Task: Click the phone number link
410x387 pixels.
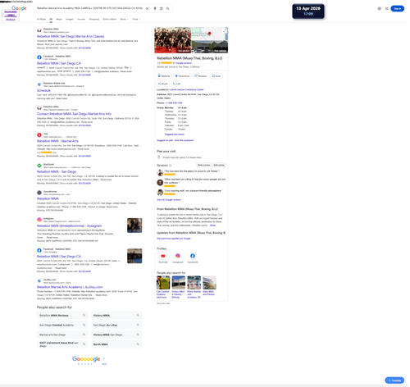Action: click(175, 103)
